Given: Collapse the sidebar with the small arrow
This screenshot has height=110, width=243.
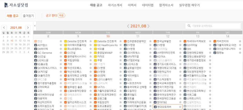Looking at the screenshot, I should 35,26.
